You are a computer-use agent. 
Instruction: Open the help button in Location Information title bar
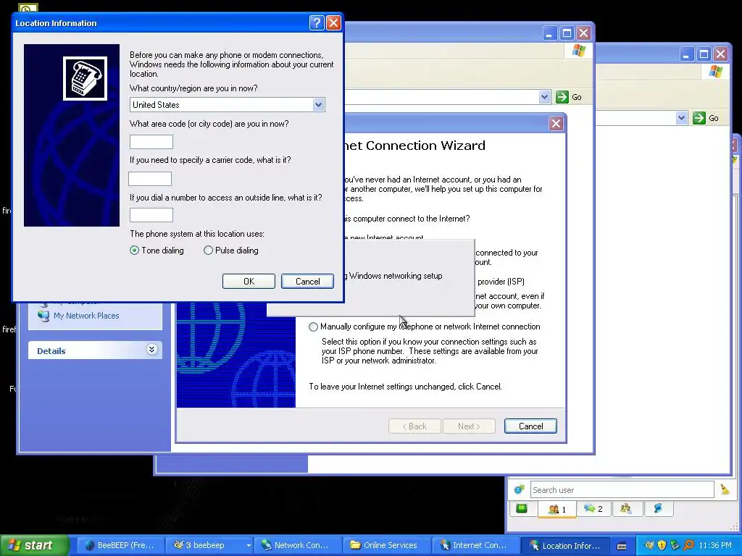coord(317,22)
